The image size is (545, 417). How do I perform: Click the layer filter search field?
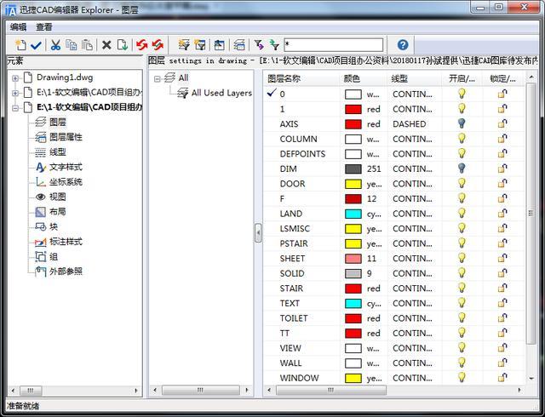pyautogui.click(x=333, y=45)
